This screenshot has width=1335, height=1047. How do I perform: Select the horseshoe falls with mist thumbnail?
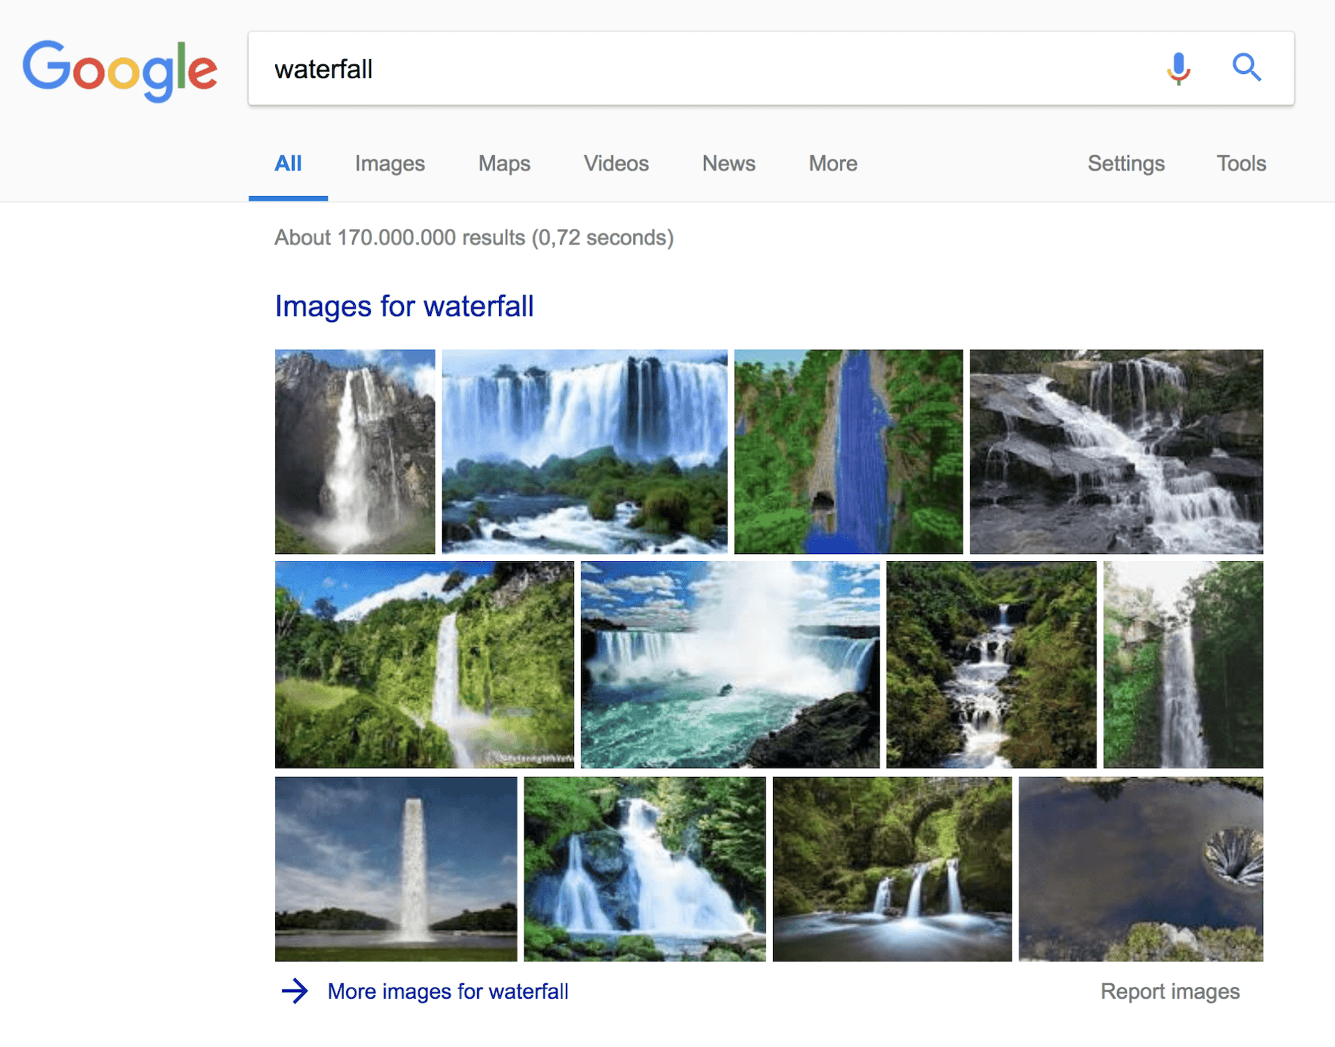pos(730,664)
